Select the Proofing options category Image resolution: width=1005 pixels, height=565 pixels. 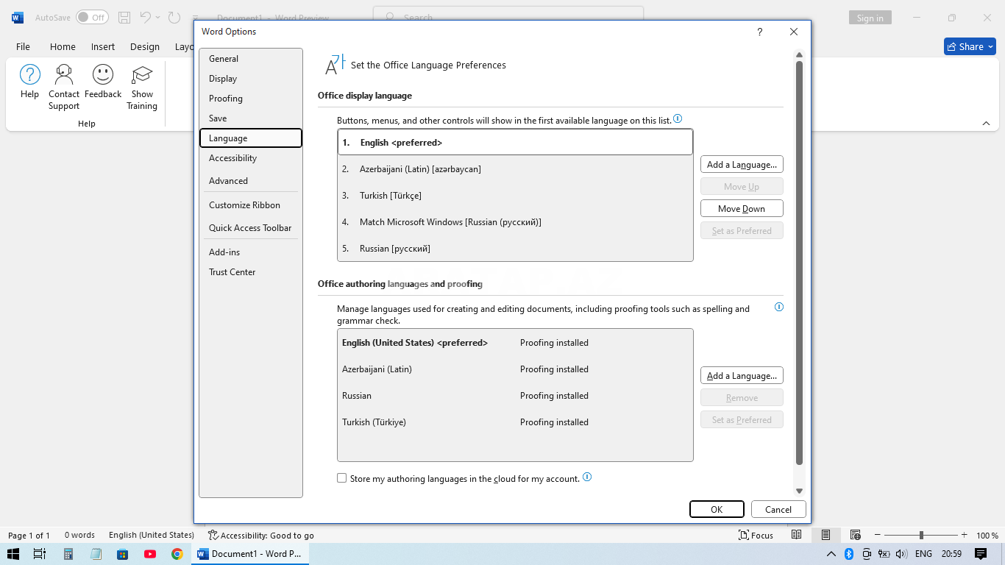pyautogui.click(x=250, y=99)
